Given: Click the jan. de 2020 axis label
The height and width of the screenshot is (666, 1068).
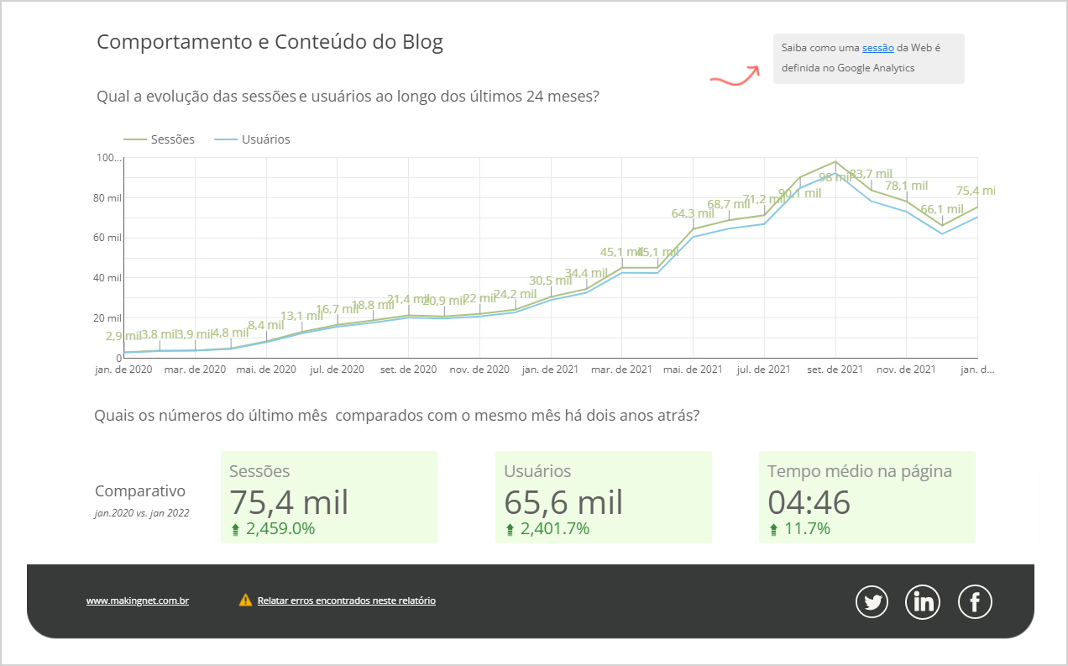Looking at the screenshot, I should click(x=123, y=368).
